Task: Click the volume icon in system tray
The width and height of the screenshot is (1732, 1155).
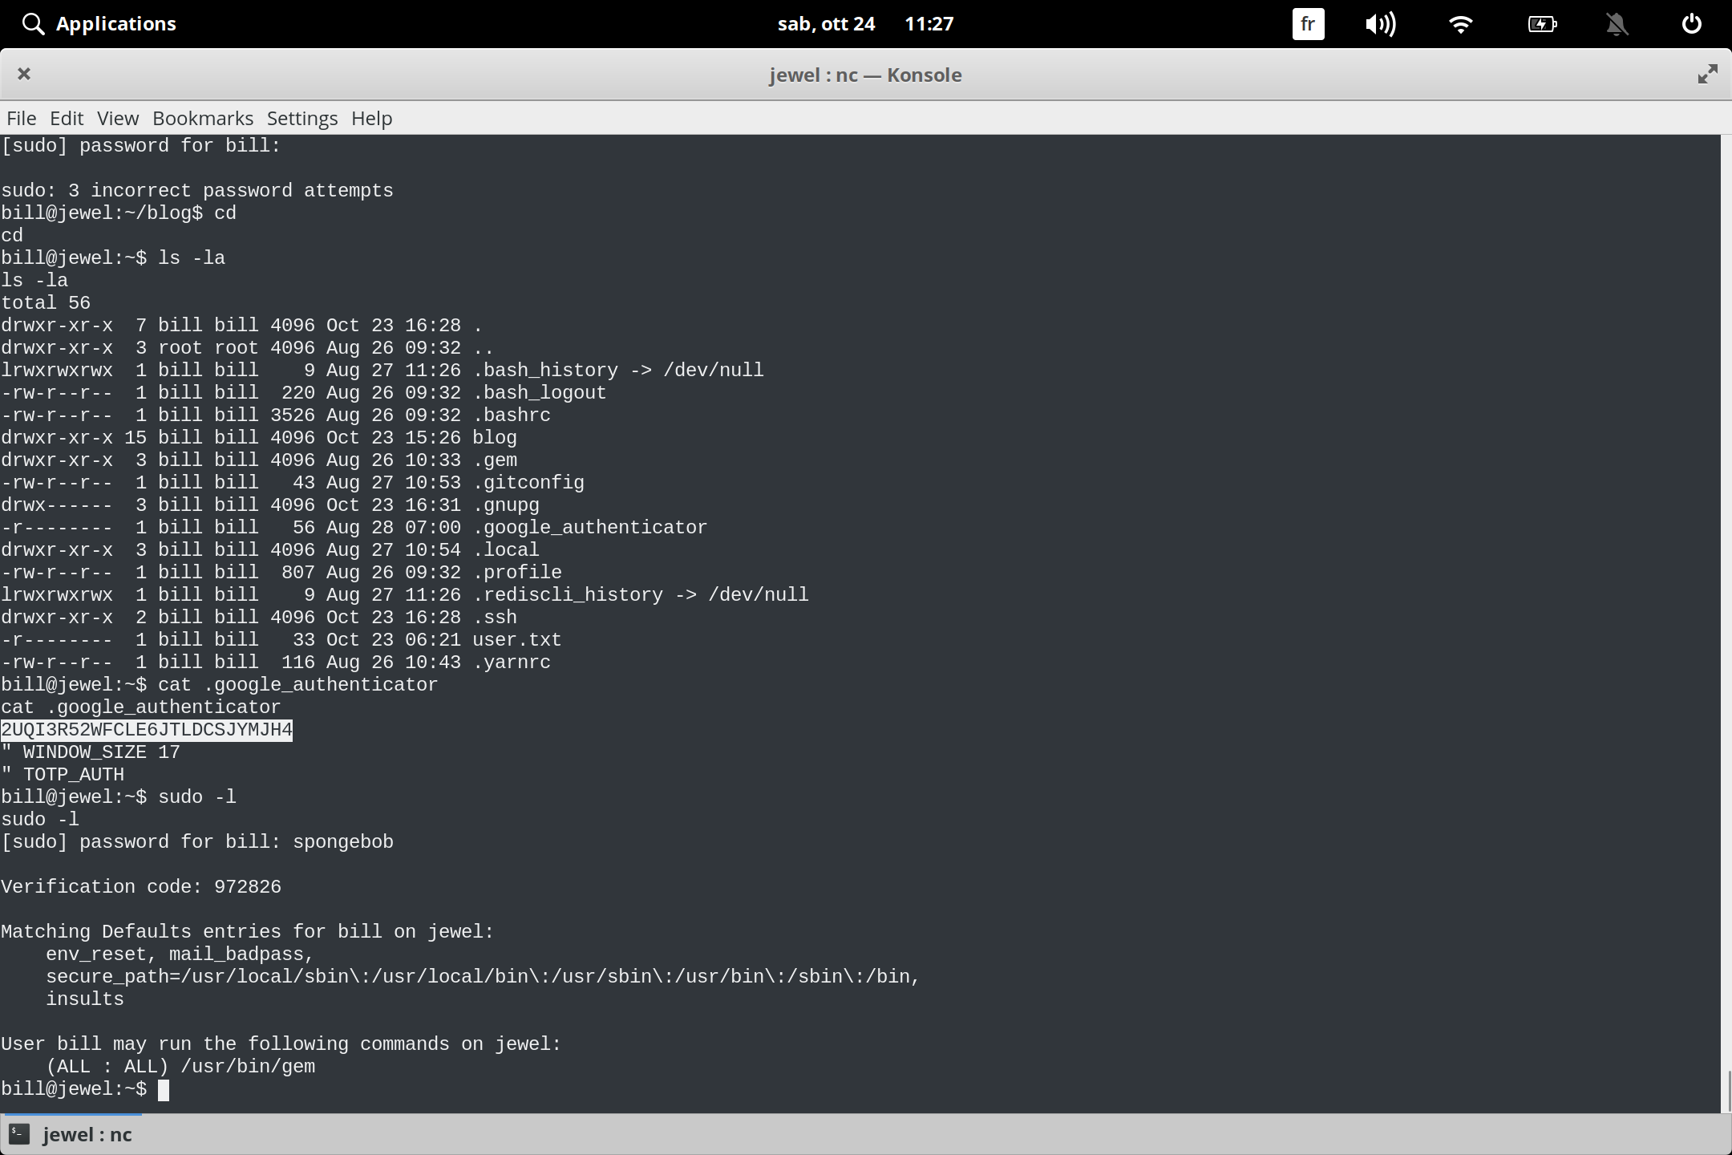Action: [1381, 23]
